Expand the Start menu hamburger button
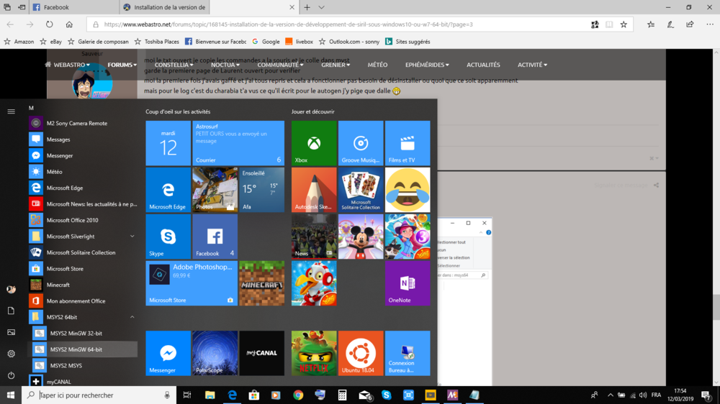The width and height of the screenshot is (720, 404). click(11, 111)
